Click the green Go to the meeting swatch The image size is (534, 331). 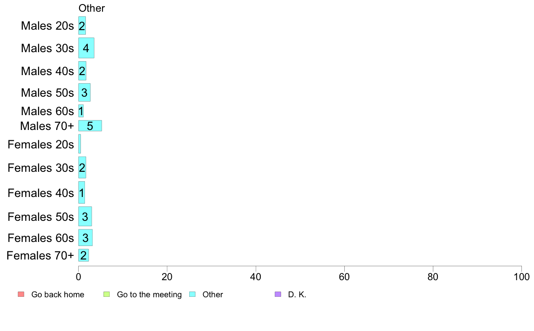(107, 294)
